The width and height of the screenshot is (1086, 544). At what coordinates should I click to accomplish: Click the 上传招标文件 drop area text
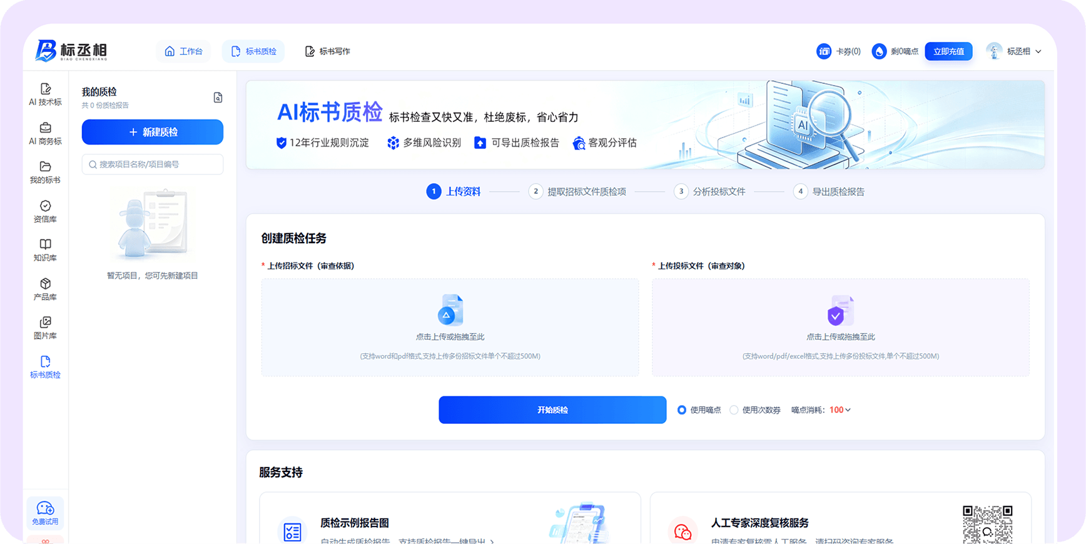(450, 337)
